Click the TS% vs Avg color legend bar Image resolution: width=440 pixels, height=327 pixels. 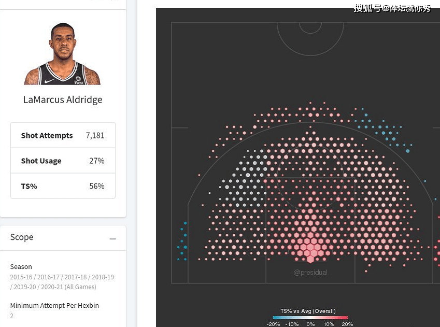pyautogui.click(x=310, y=318)
